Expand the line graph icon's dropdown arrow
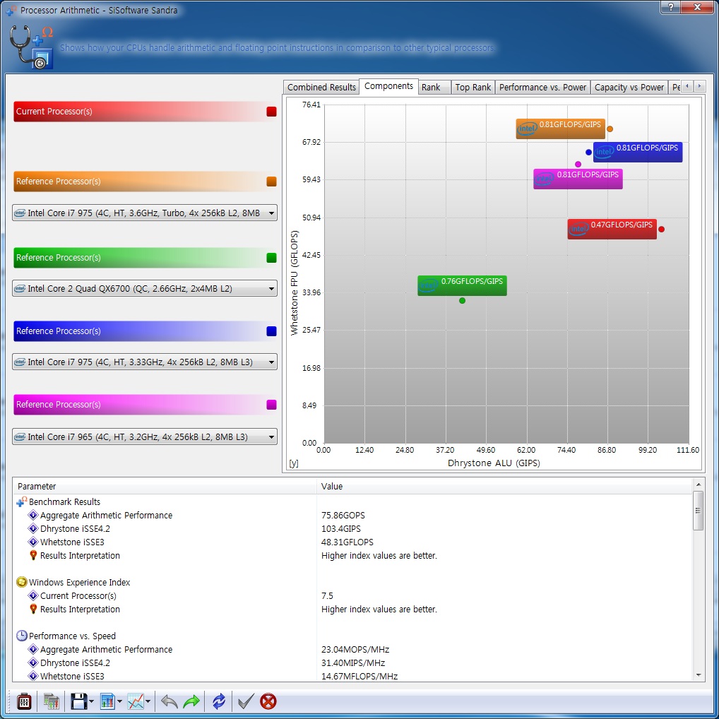The width and height of the screenshot is (719, 719). click(x=148, y=701)
